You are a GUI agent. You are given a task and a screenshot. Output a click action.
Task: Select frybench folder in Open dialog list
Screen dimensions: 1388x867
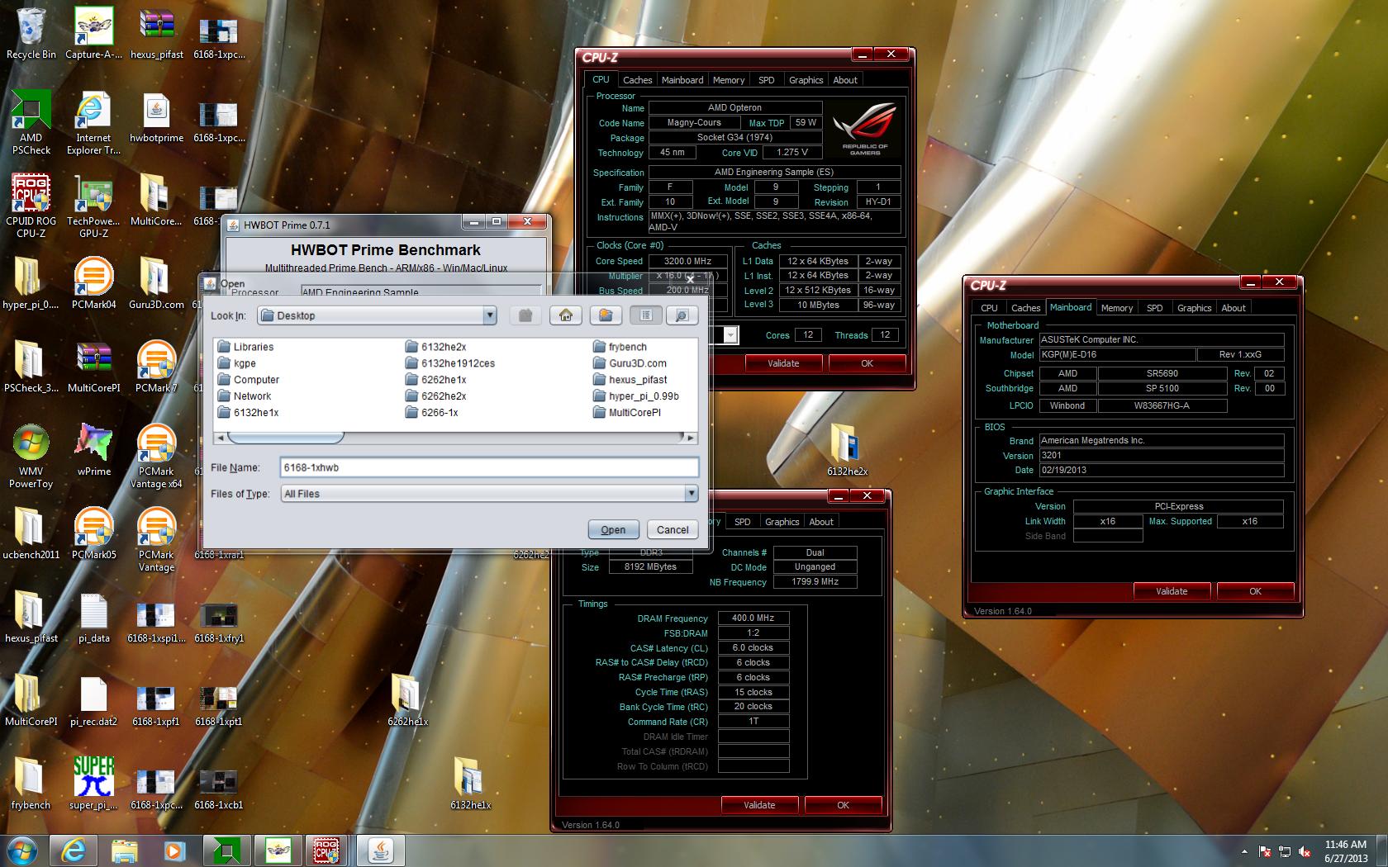tap(620, 347)
